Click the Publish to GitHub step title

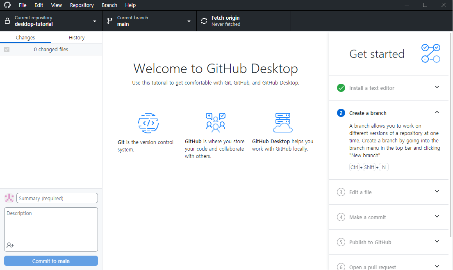tap(370, 242)
